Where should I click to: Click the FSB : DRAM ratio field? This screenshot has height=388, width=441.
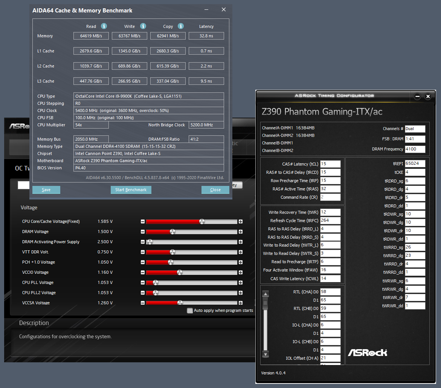pos(415,139)
